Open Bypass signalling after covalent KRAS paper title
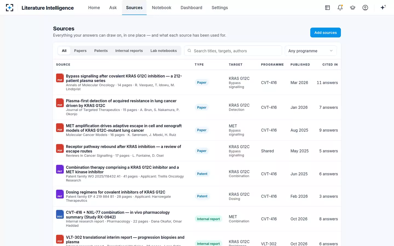 pyautogui.click(x=124, y=78)
